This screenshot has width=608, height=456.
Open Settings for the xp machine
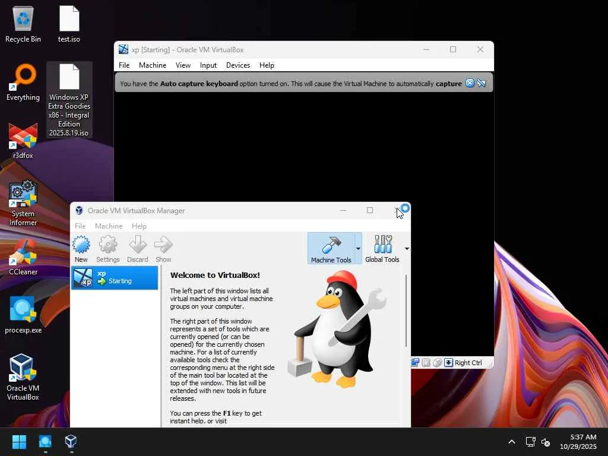pyautogui.click(x=108, y=249)
